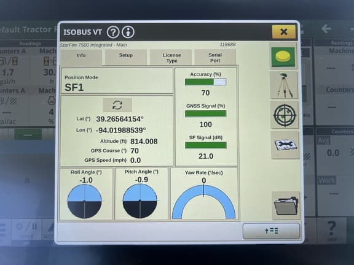
Task: Click the Roll Angle gauge
Action: click(x=85, y=201)
